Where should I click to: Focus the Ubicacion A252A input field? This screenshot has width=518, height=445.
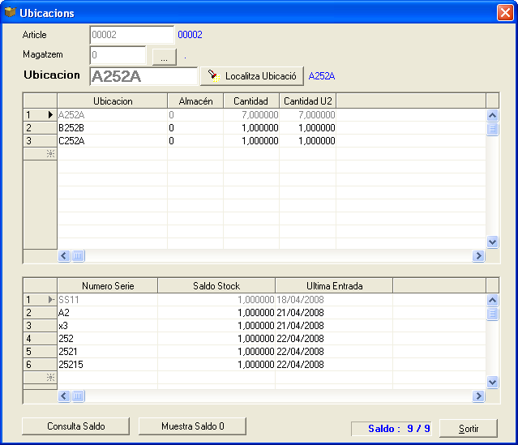pyautogui.click(x=143, y=76)
